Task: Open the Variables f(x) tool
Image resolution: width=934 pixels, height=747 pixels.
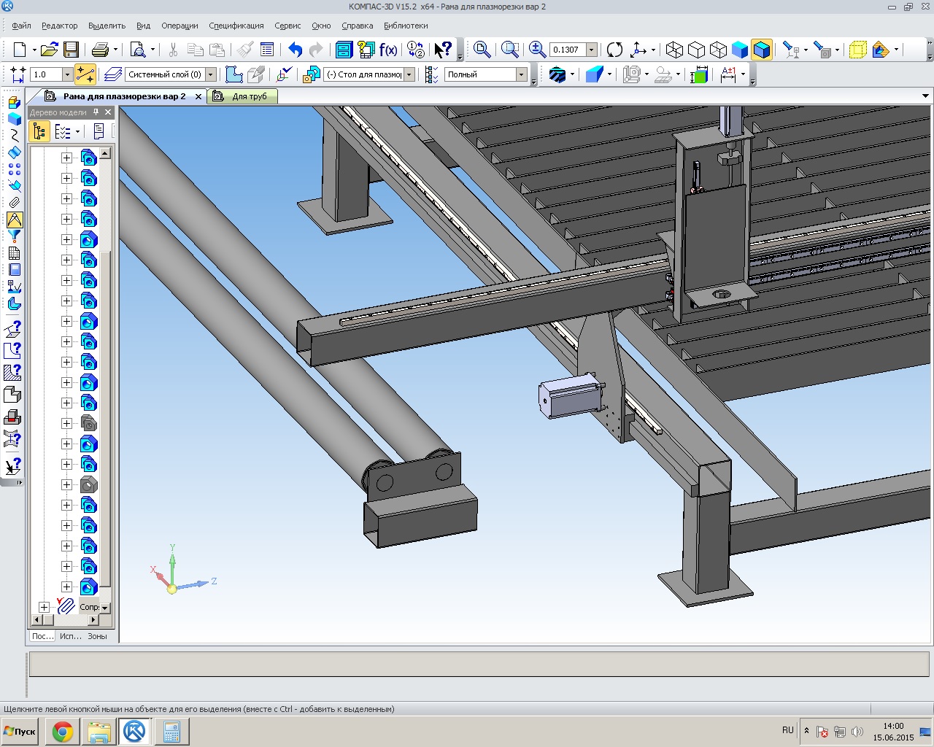Action: 388,50
